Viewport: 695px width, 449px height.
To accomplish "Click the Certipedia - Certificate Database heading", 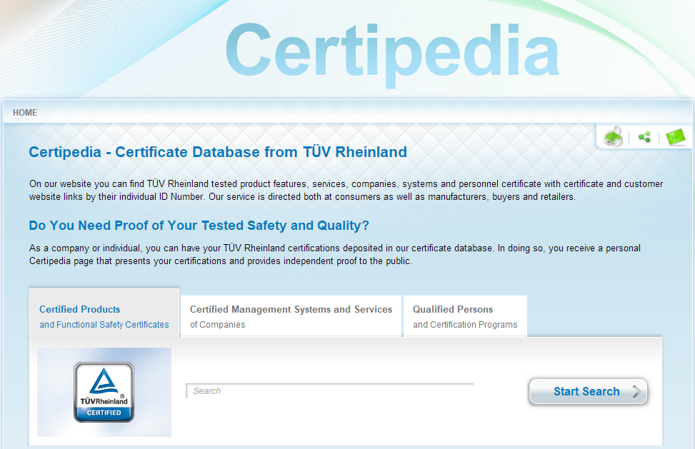I will coord(218,152).
